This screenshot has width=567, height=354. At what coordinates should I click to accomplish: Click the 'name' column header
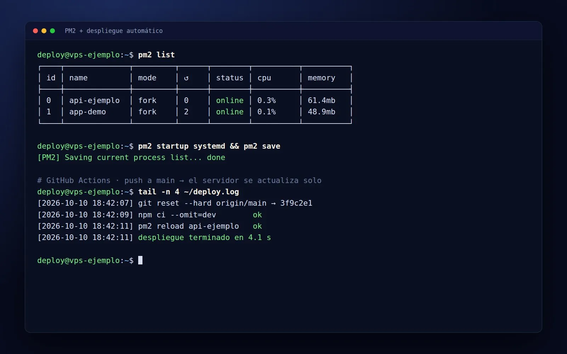(x=78, y=78)
